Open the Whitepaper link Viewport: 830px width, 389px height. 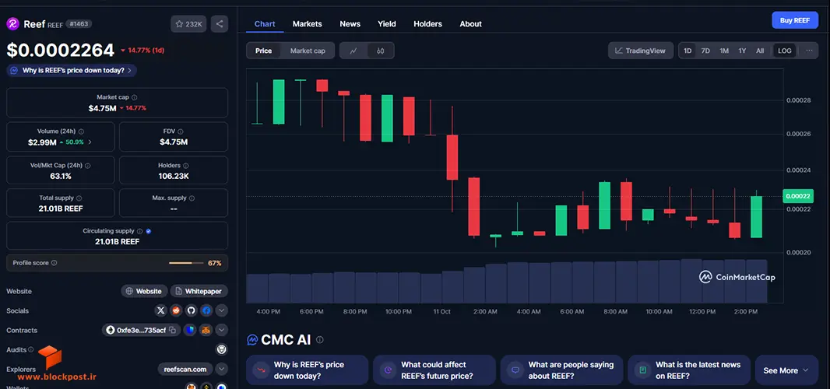[199, 291]
